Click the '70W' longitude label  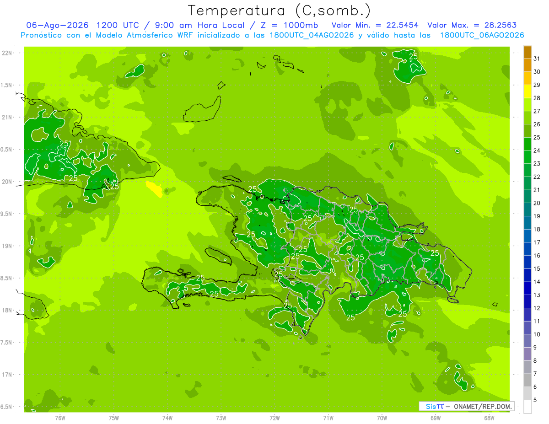pyautogui.click(x=382, y=418)
